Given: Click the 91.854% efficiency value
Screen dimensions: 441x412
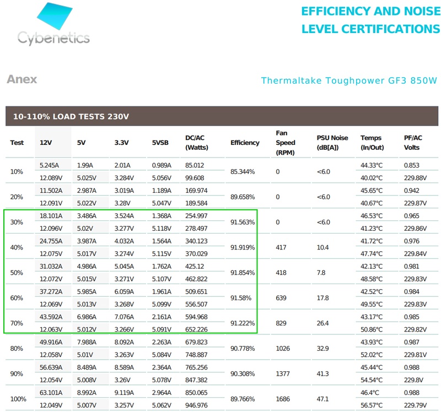Looking at the screenshot, I should click(243, 273).
